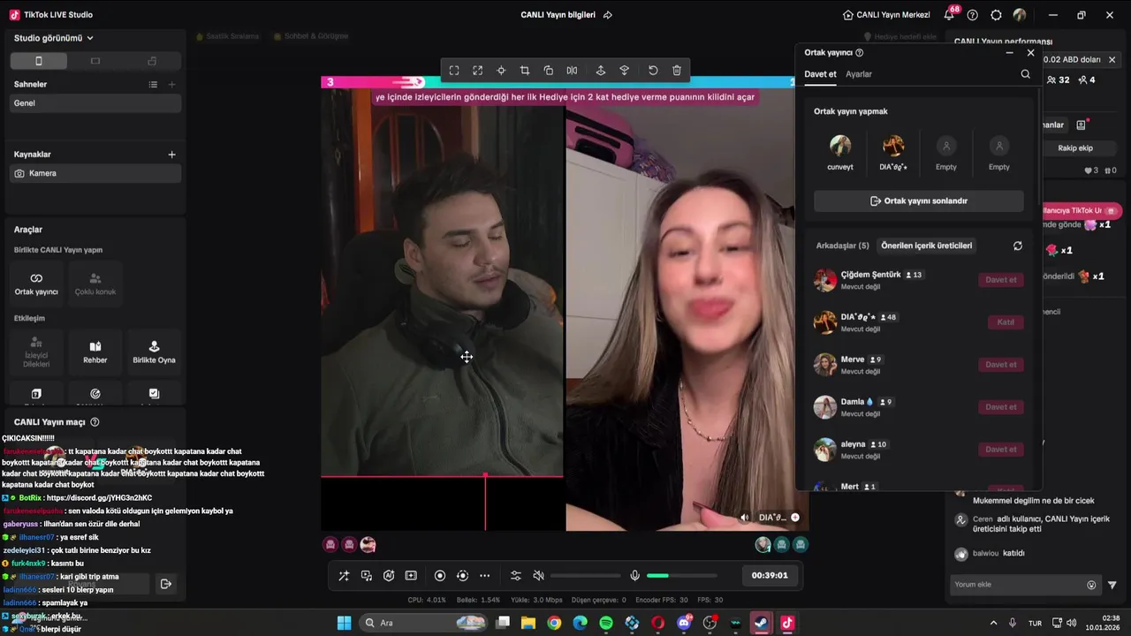Open CANLI Yayın Merkezi link
The image size is (1131, 636).
click(x=886, y=15)
